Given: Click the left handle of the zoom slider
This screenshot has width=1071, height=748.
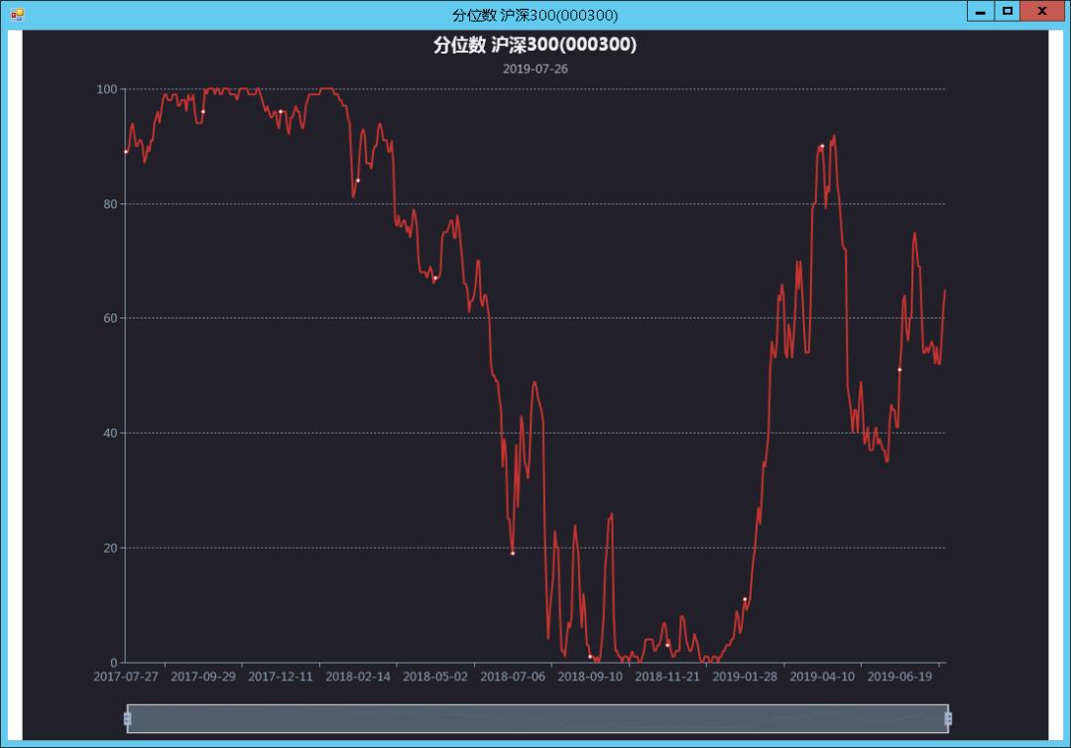Looking at the screenshot, I should 127,718.
